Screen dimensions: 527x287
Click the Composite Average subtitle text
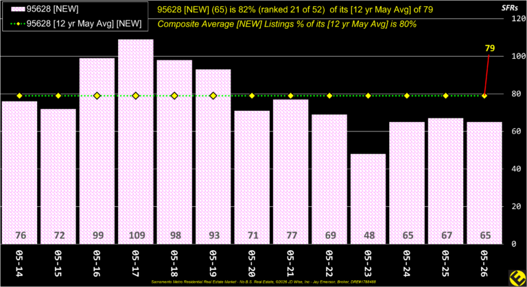(x=287, y=24)
